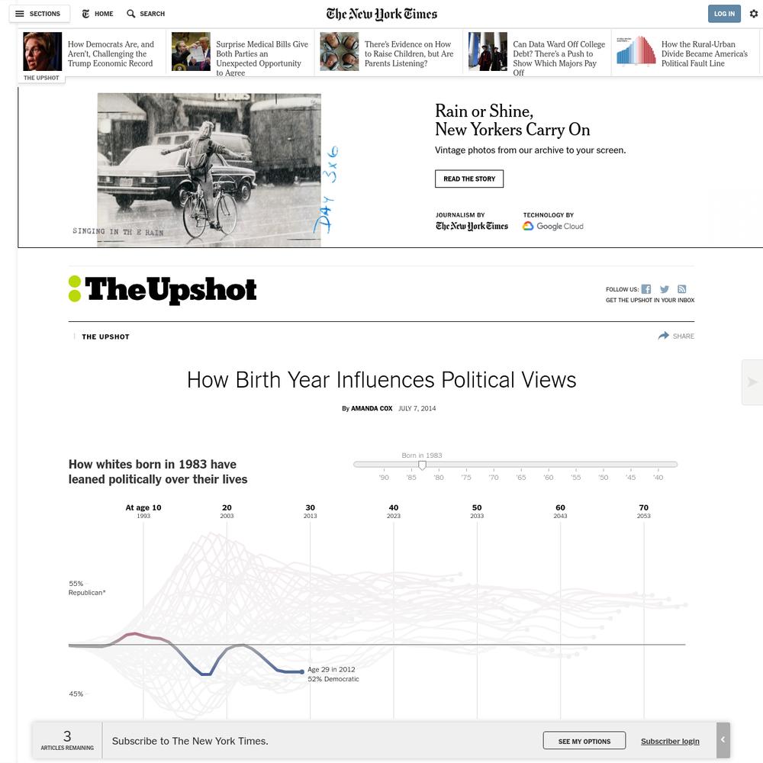Click the LOG IN button
763x763 pixels.
[x=724, y=14]
